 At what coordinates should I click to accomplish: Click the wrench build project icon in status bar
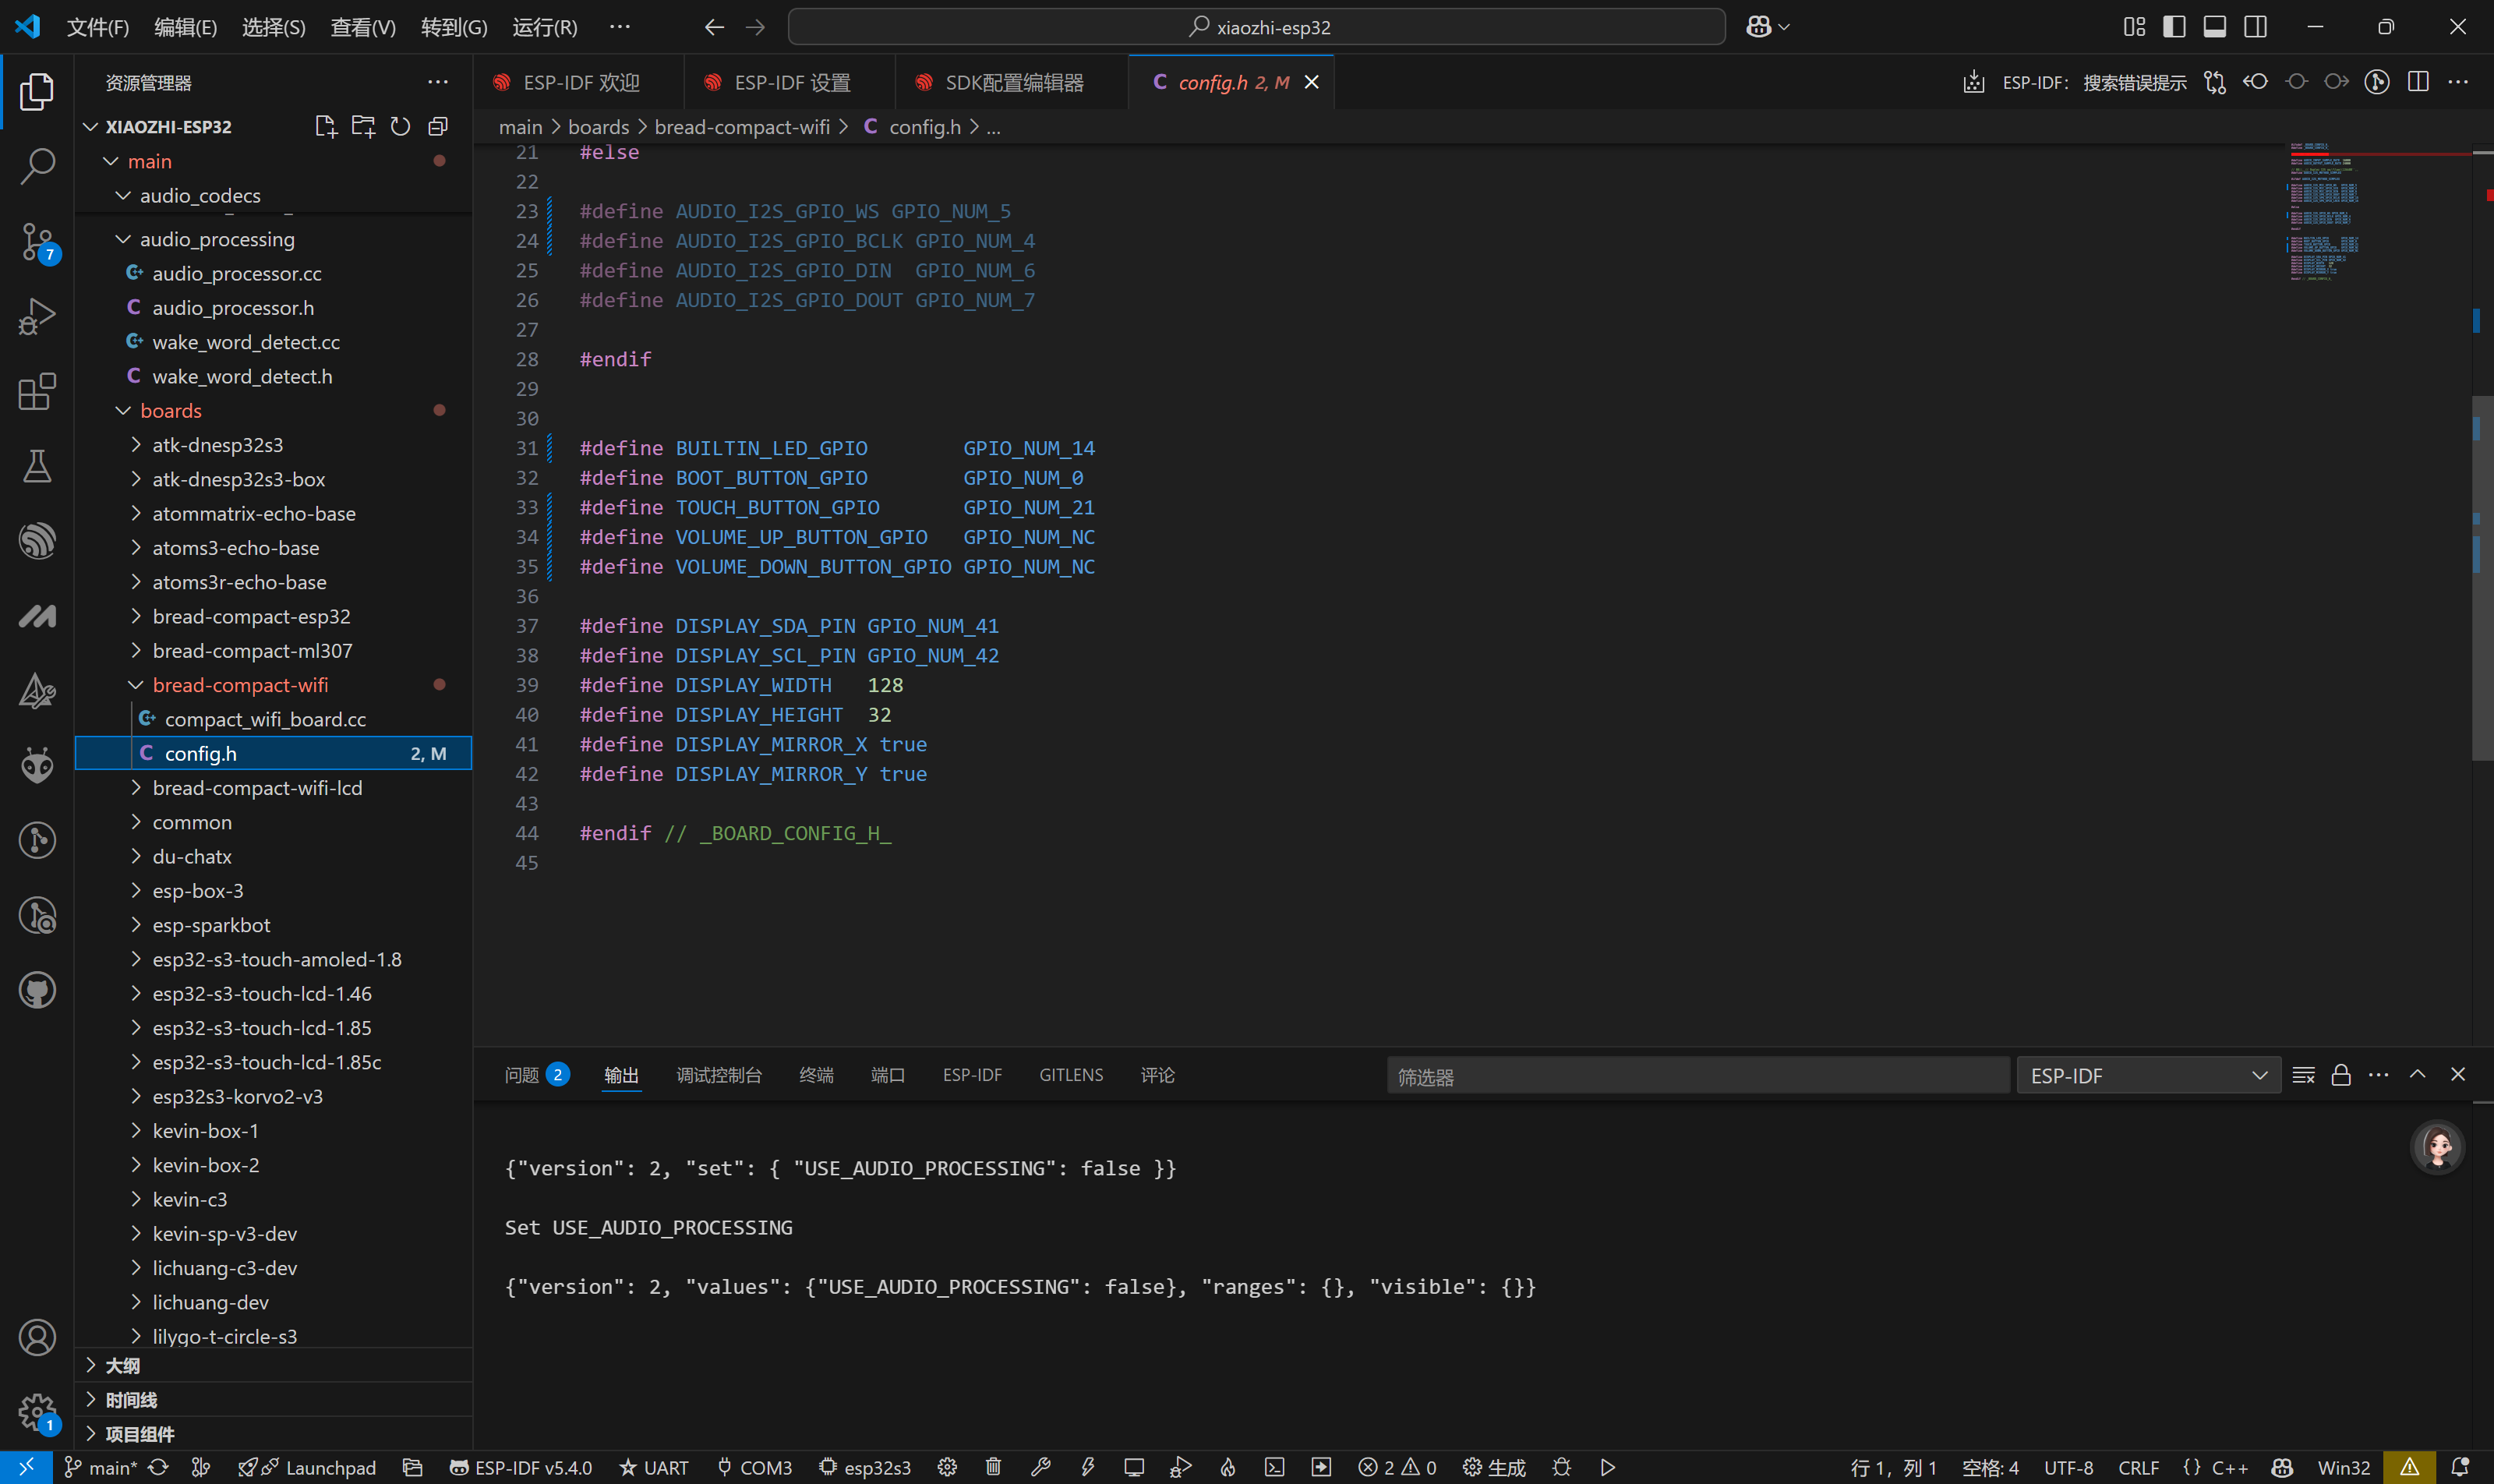(1040, 1467)
